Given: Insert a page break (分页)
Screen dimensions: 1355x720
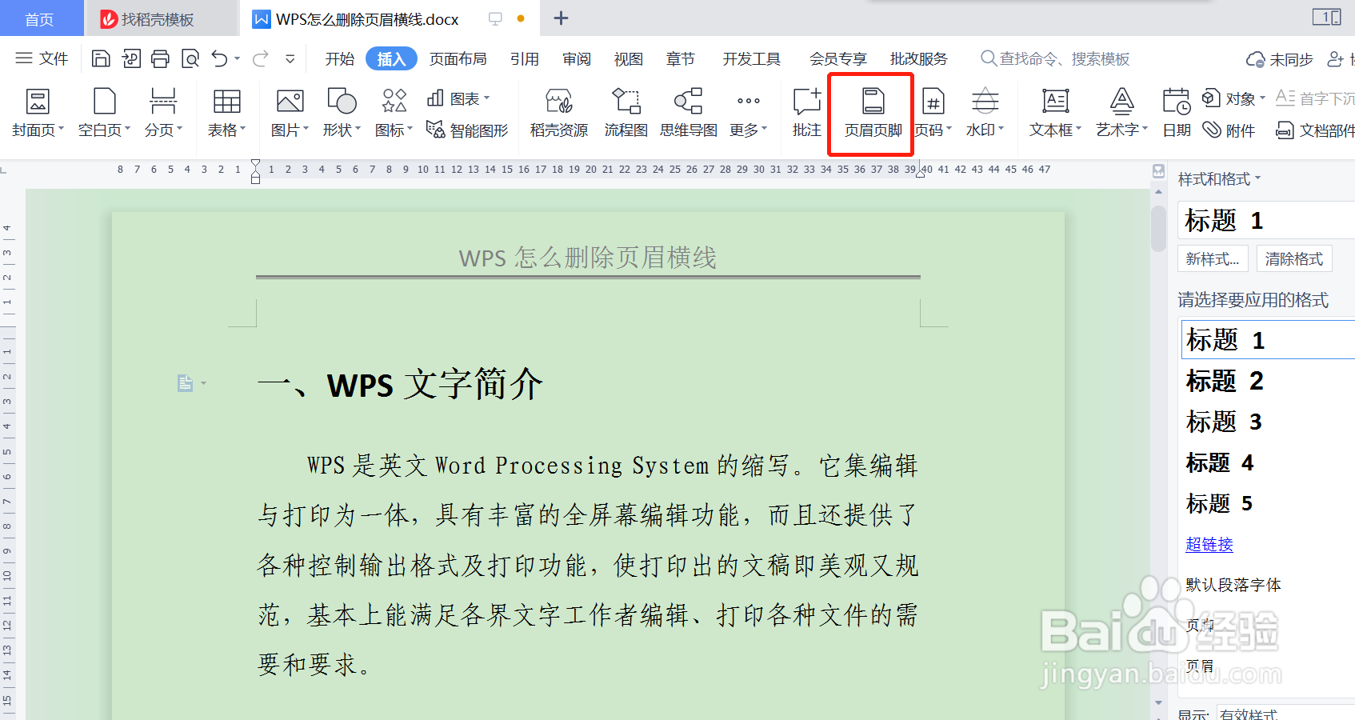Looking at the screenshot, I should pyautogui.click(x=163, y=113).
